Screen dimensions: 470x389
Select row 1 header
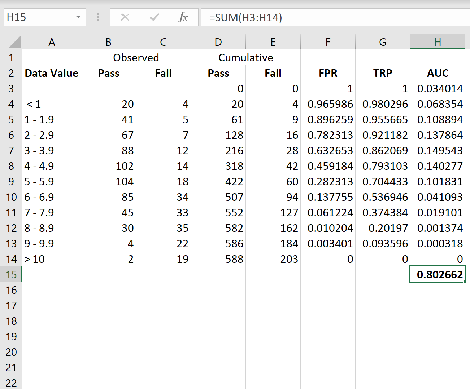pos(11,57)
